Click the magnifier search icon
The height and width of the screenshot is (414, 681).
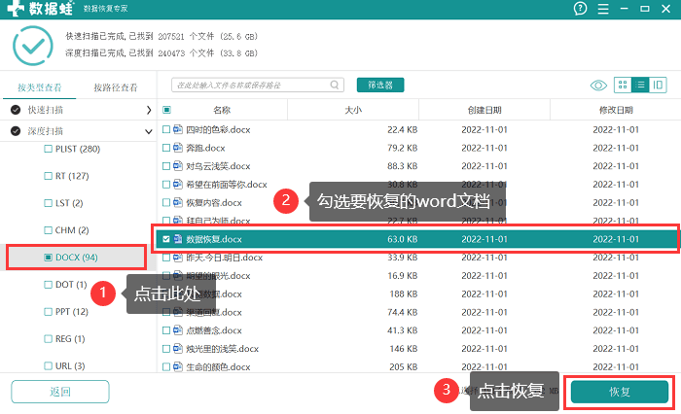[335, 85]
